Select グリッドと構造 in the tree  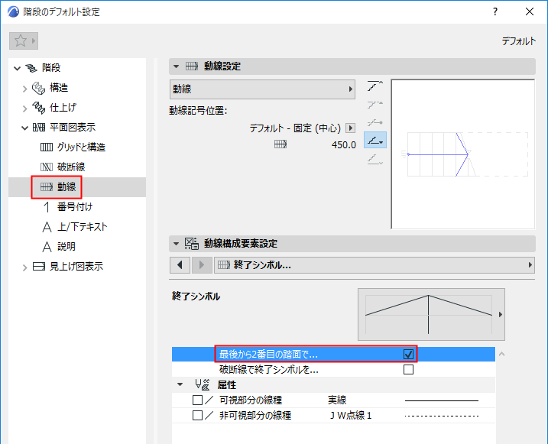click(x=81, y=147)
